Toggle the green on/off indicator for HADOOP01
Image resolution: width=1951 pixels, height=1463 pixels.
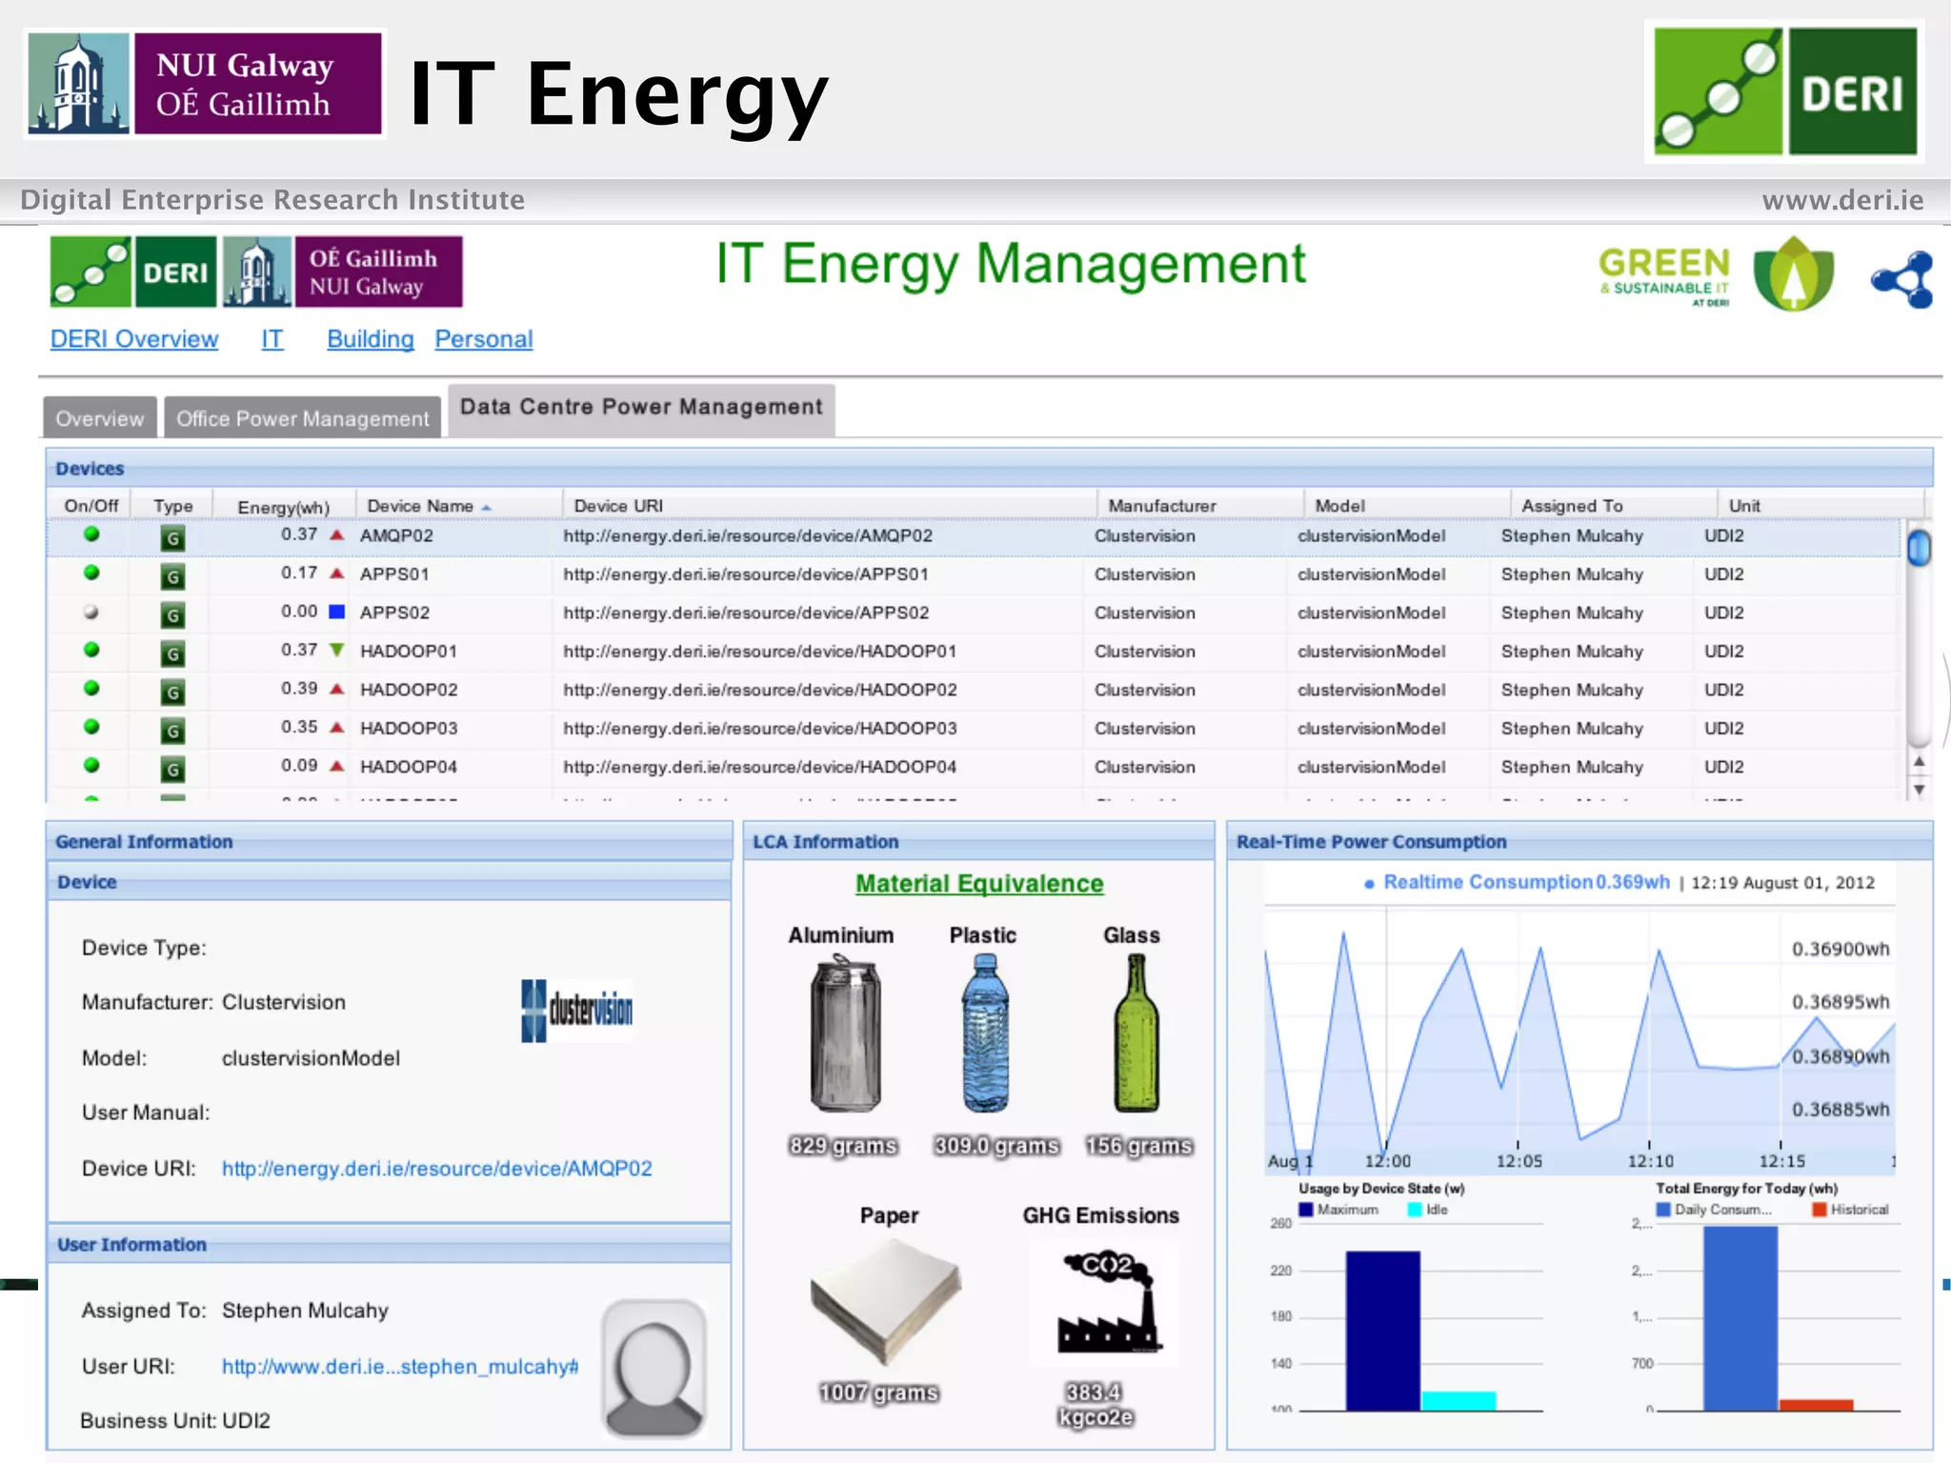(x=91, y=650)
